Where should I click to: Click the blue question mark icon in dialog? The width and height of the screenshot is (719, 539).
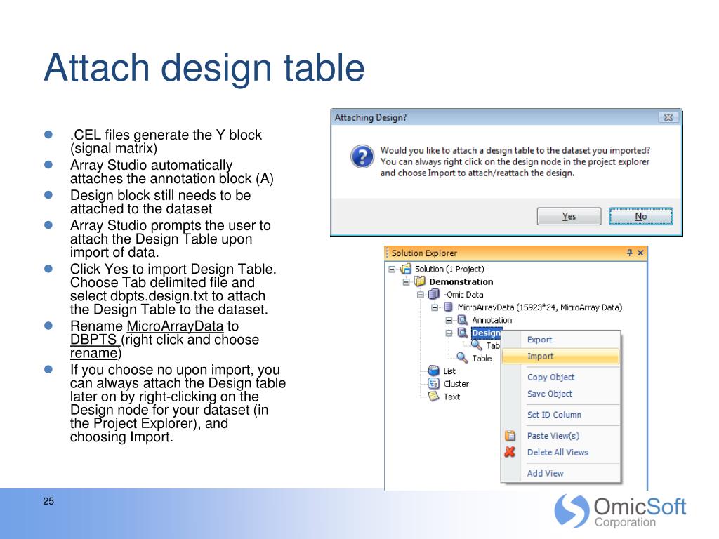tap(362, 157)
